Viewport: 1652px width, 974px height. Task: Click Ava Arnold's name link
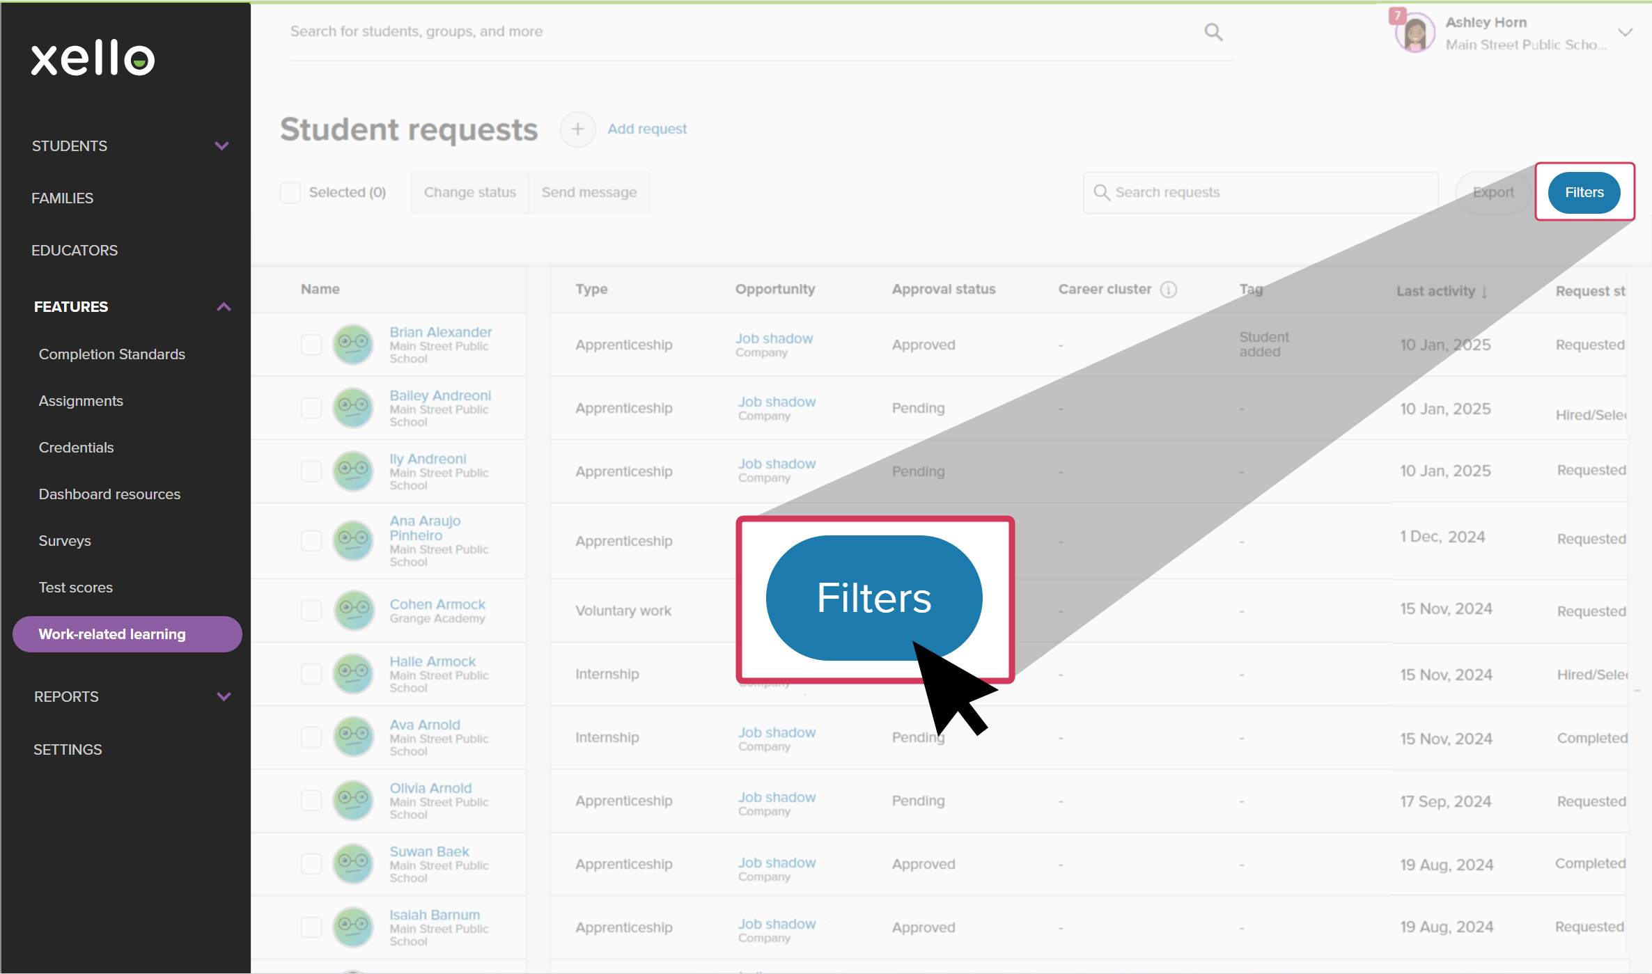[425, 725]
